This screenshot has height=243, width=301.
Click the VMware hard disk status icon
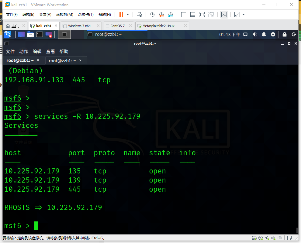254,238
